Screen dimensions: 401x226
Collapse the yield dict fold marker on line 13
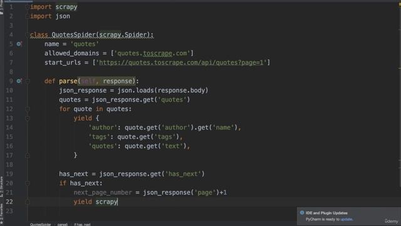point(28,119)
